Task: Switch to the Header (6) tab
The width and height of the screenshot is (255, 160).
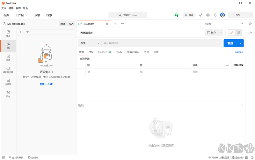Action: click(x=105, y=52)
